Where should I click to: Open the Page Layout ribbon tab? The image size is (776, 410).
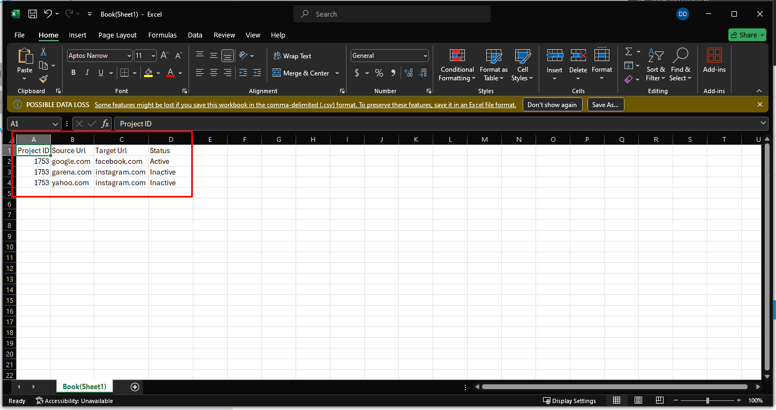[x=117, y=35]
